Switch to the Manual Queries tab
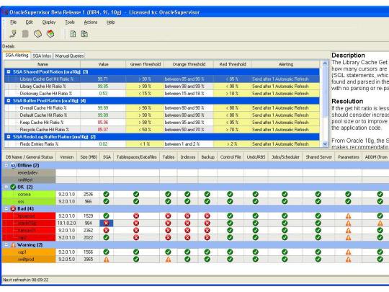This screenshot has height=292, width=389. click(69, 56)
